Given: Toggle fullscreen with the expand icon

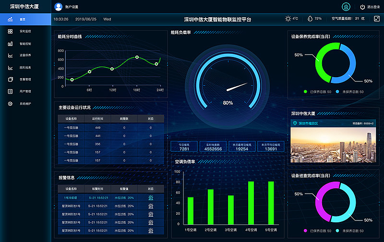Looking at the screenshot, I should pos(377,19).
